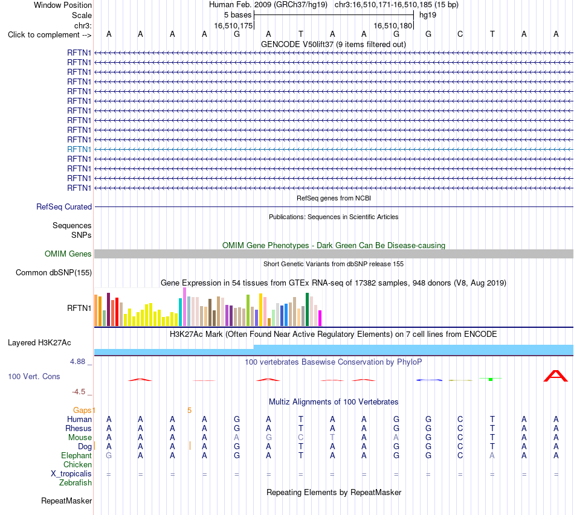
Task: Click the RFTN1 label beside the GTEx bar chart
Action: pyautogui.click(x=79, y=309)
